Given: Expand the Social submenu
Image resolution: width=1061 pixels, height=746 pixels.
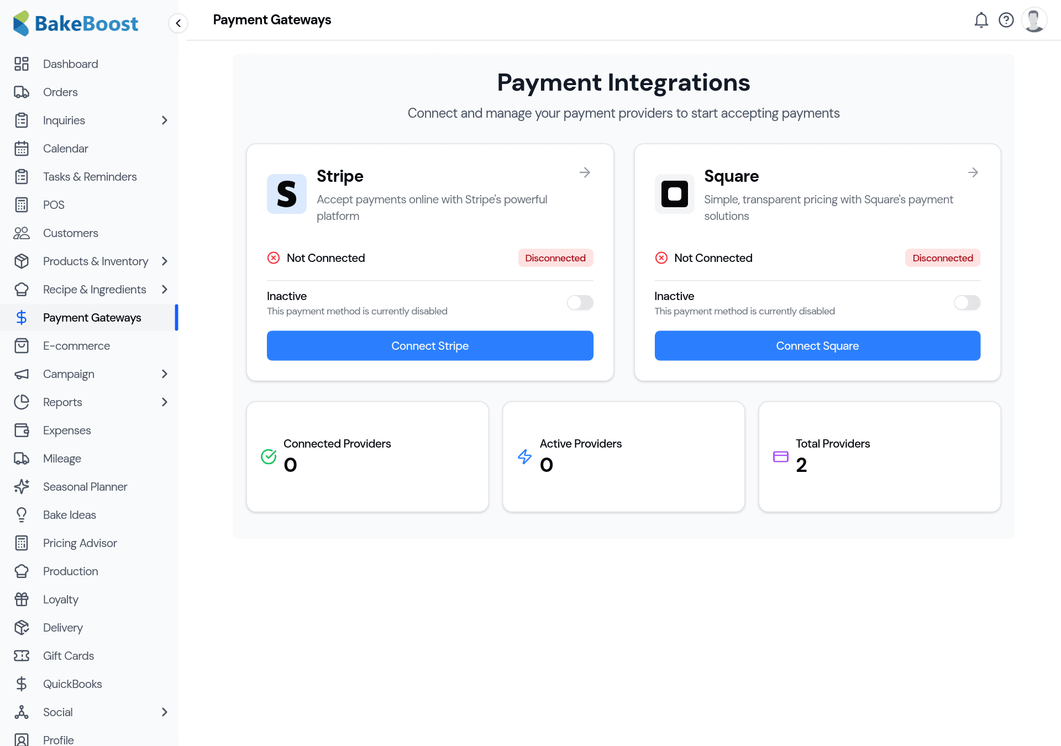Looking at the screenshot, I should [x=164, y=712].
